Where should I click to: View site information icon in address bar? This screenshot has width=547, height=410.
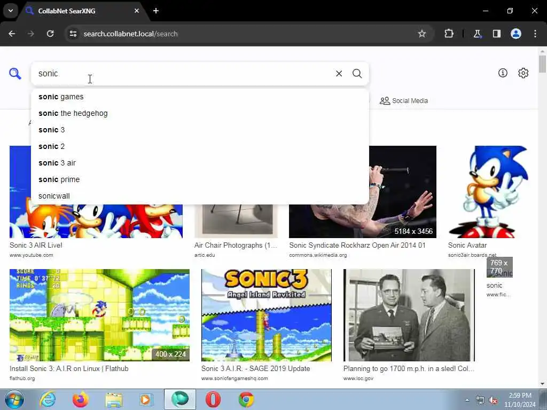tap(73, 34)
